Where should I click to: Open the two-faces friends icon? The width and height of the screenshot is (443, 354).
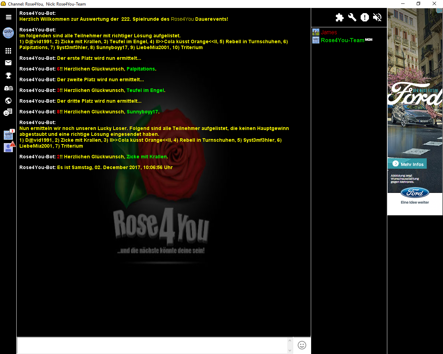pos(8,88)
